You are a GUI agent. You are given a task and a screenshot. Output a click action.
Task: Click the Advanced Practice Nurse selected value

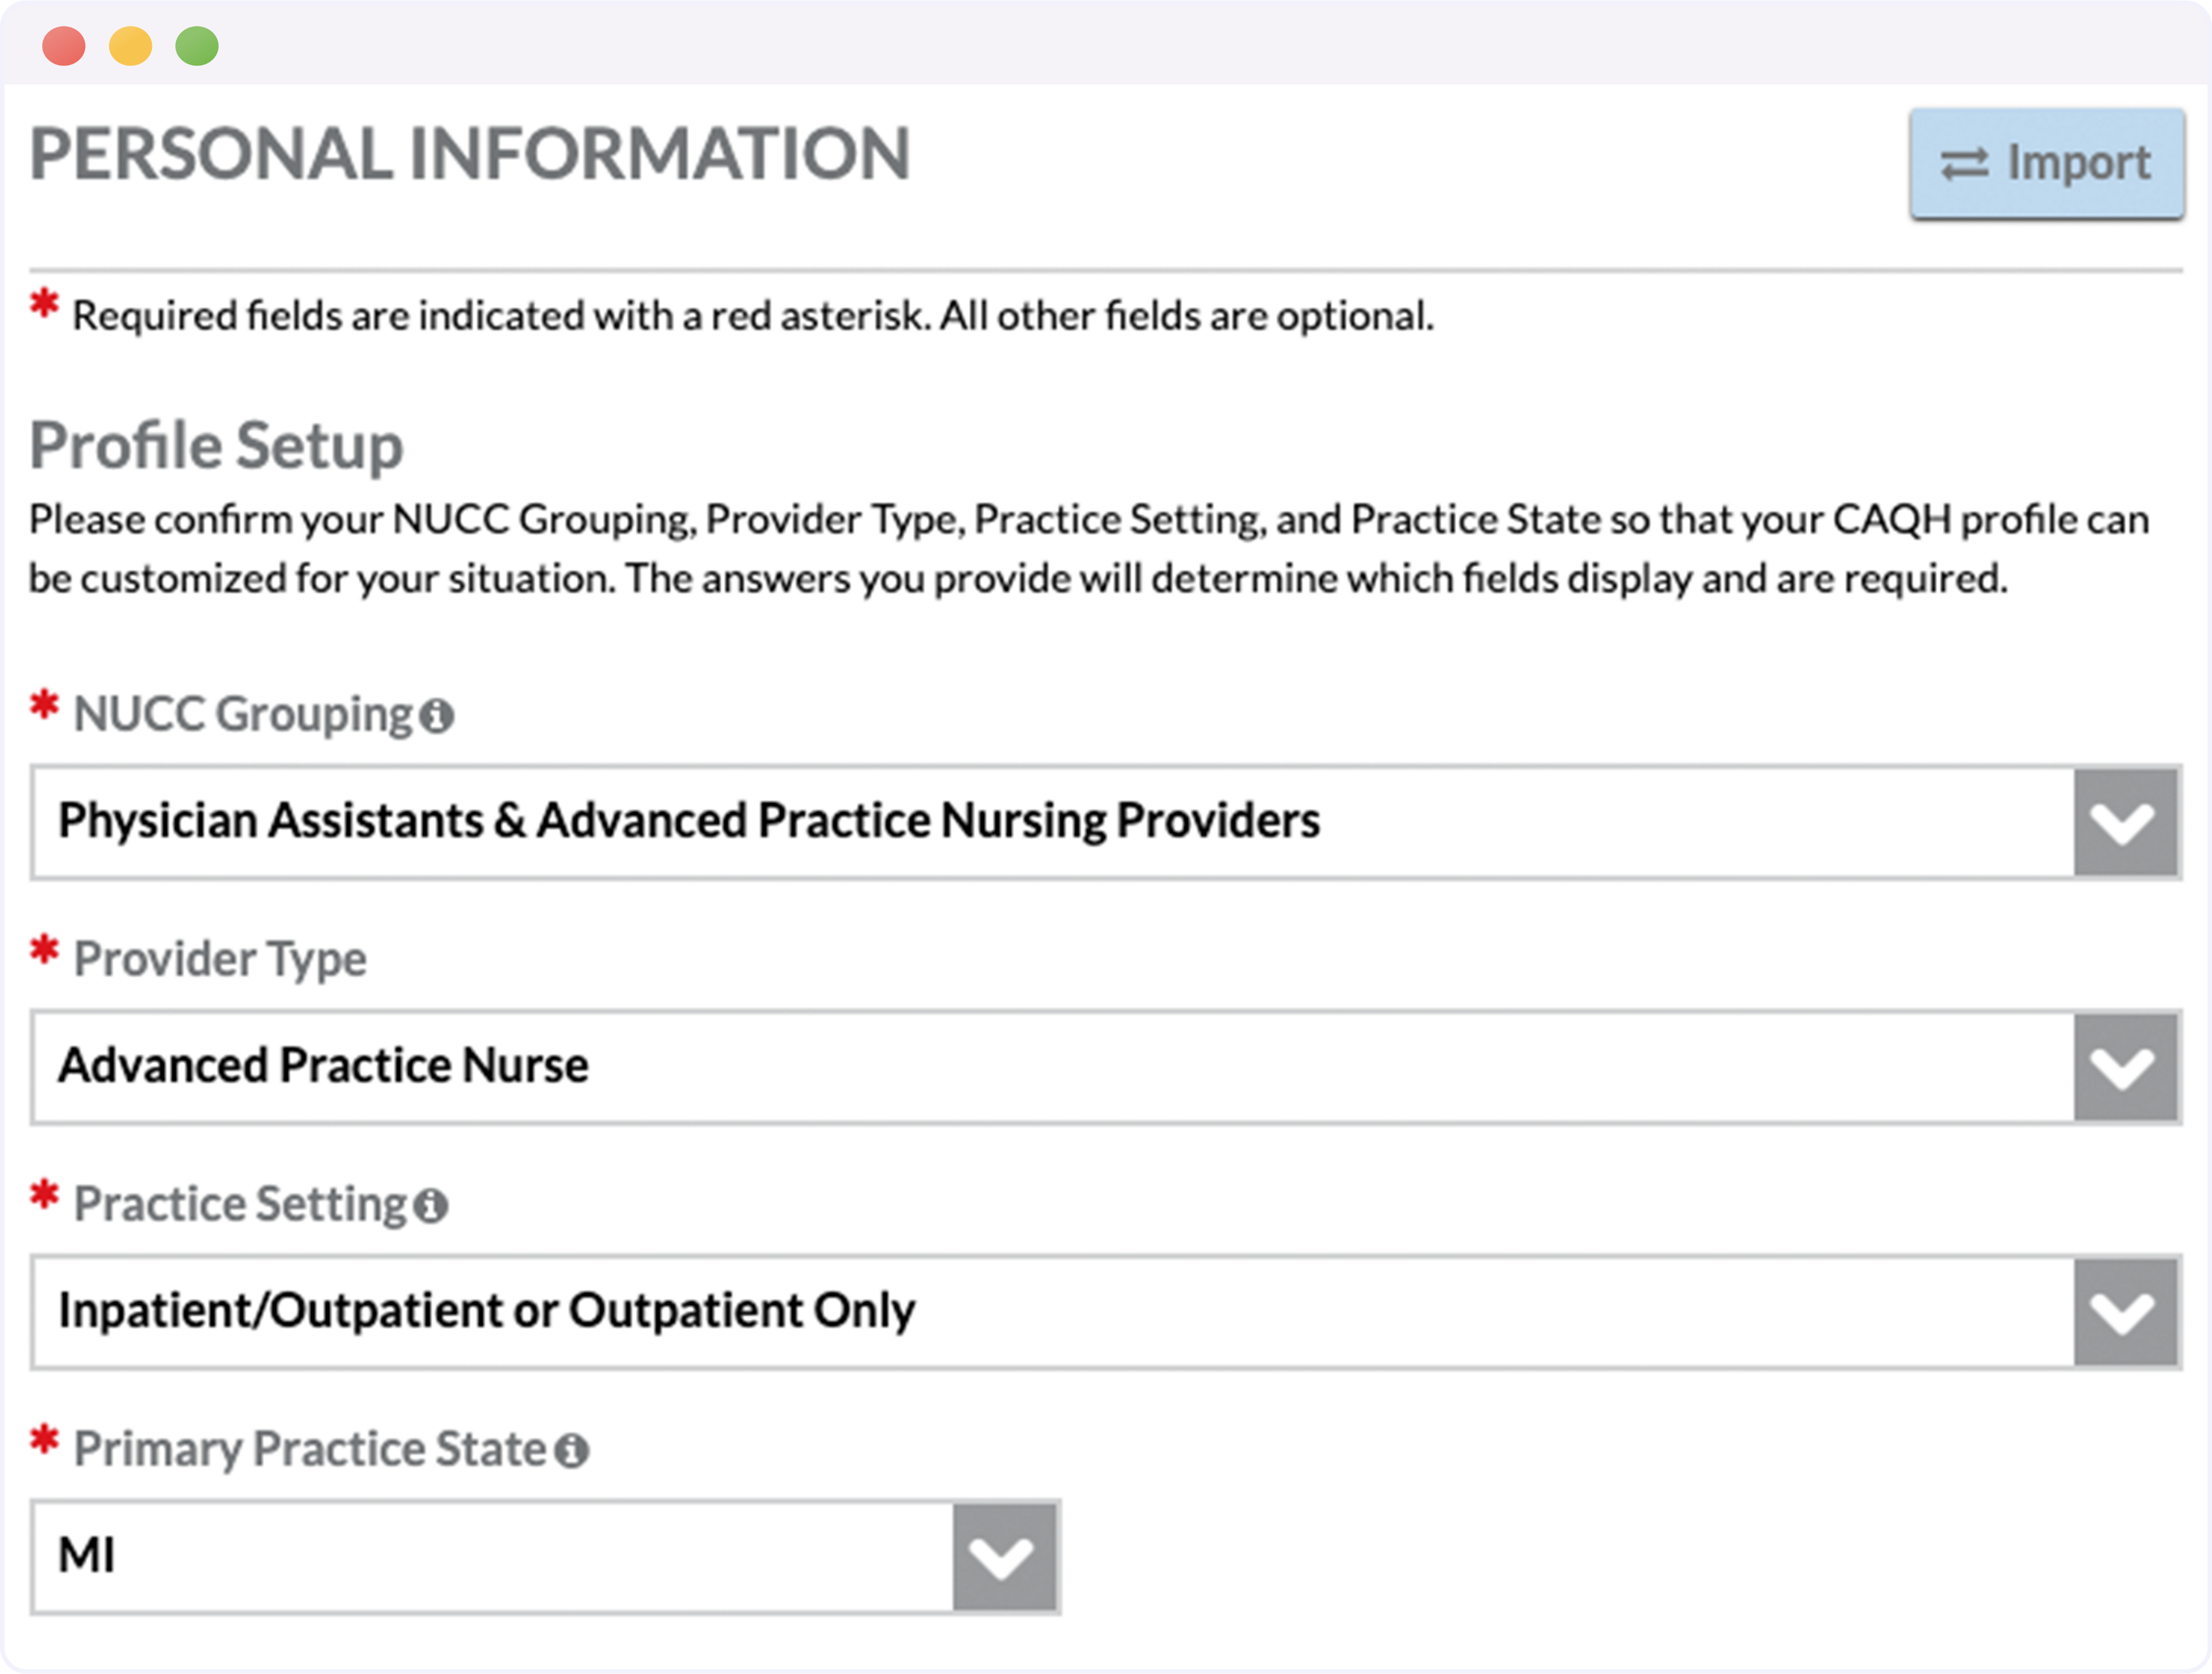coord(323,1065)
